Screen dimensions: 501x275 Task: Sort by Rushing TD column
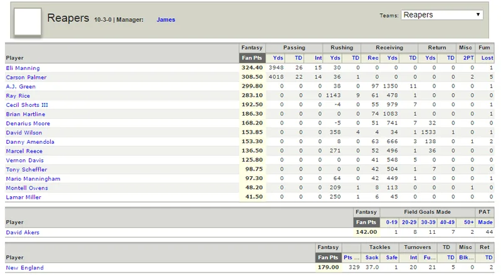pyautogui.click(x=356, y=58)
